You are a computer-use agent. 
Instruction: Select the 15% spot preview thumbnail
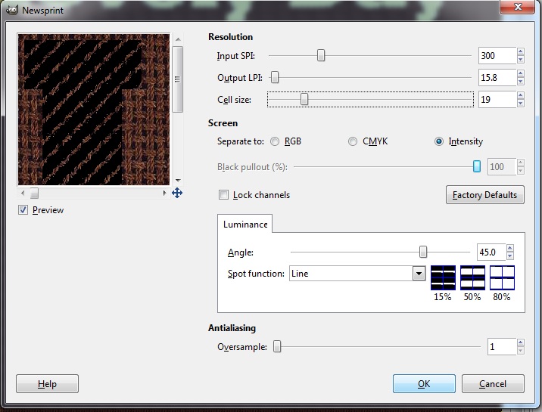(443, 277)
